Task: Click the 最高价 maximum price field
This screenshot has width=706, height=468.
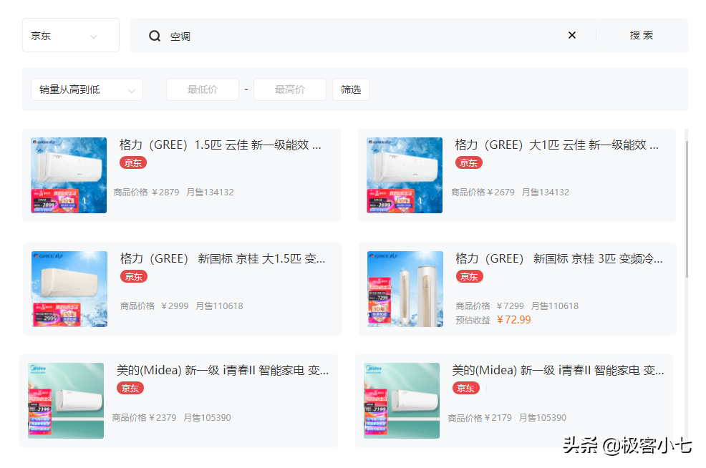Action: pyautogui.click(x=290, y=89)
